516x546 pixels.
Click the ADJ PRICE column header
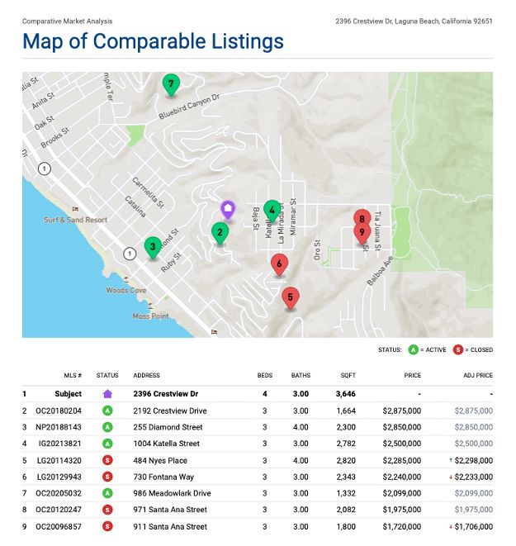coord(476,375)
